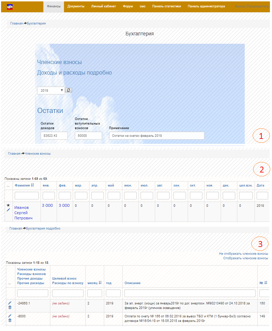Click record number 149 cell

pyautogui.click(x=262, y=316)
